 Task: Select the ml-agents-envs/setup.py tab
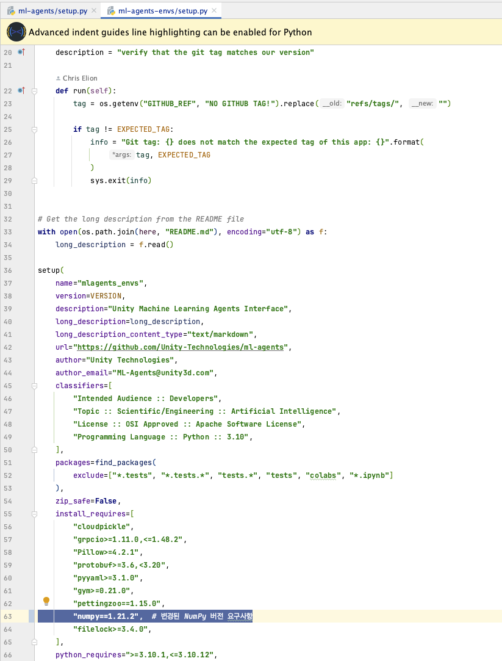(163, 11)
